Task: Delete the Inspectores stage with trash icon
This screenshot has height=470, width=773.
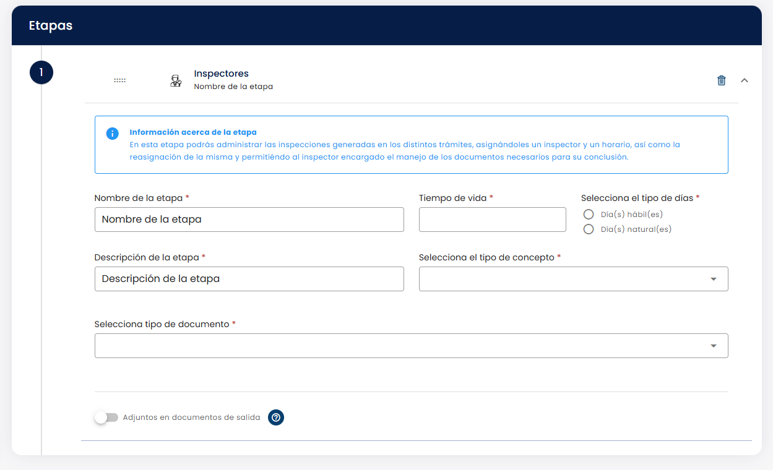Action: point(721,80)
